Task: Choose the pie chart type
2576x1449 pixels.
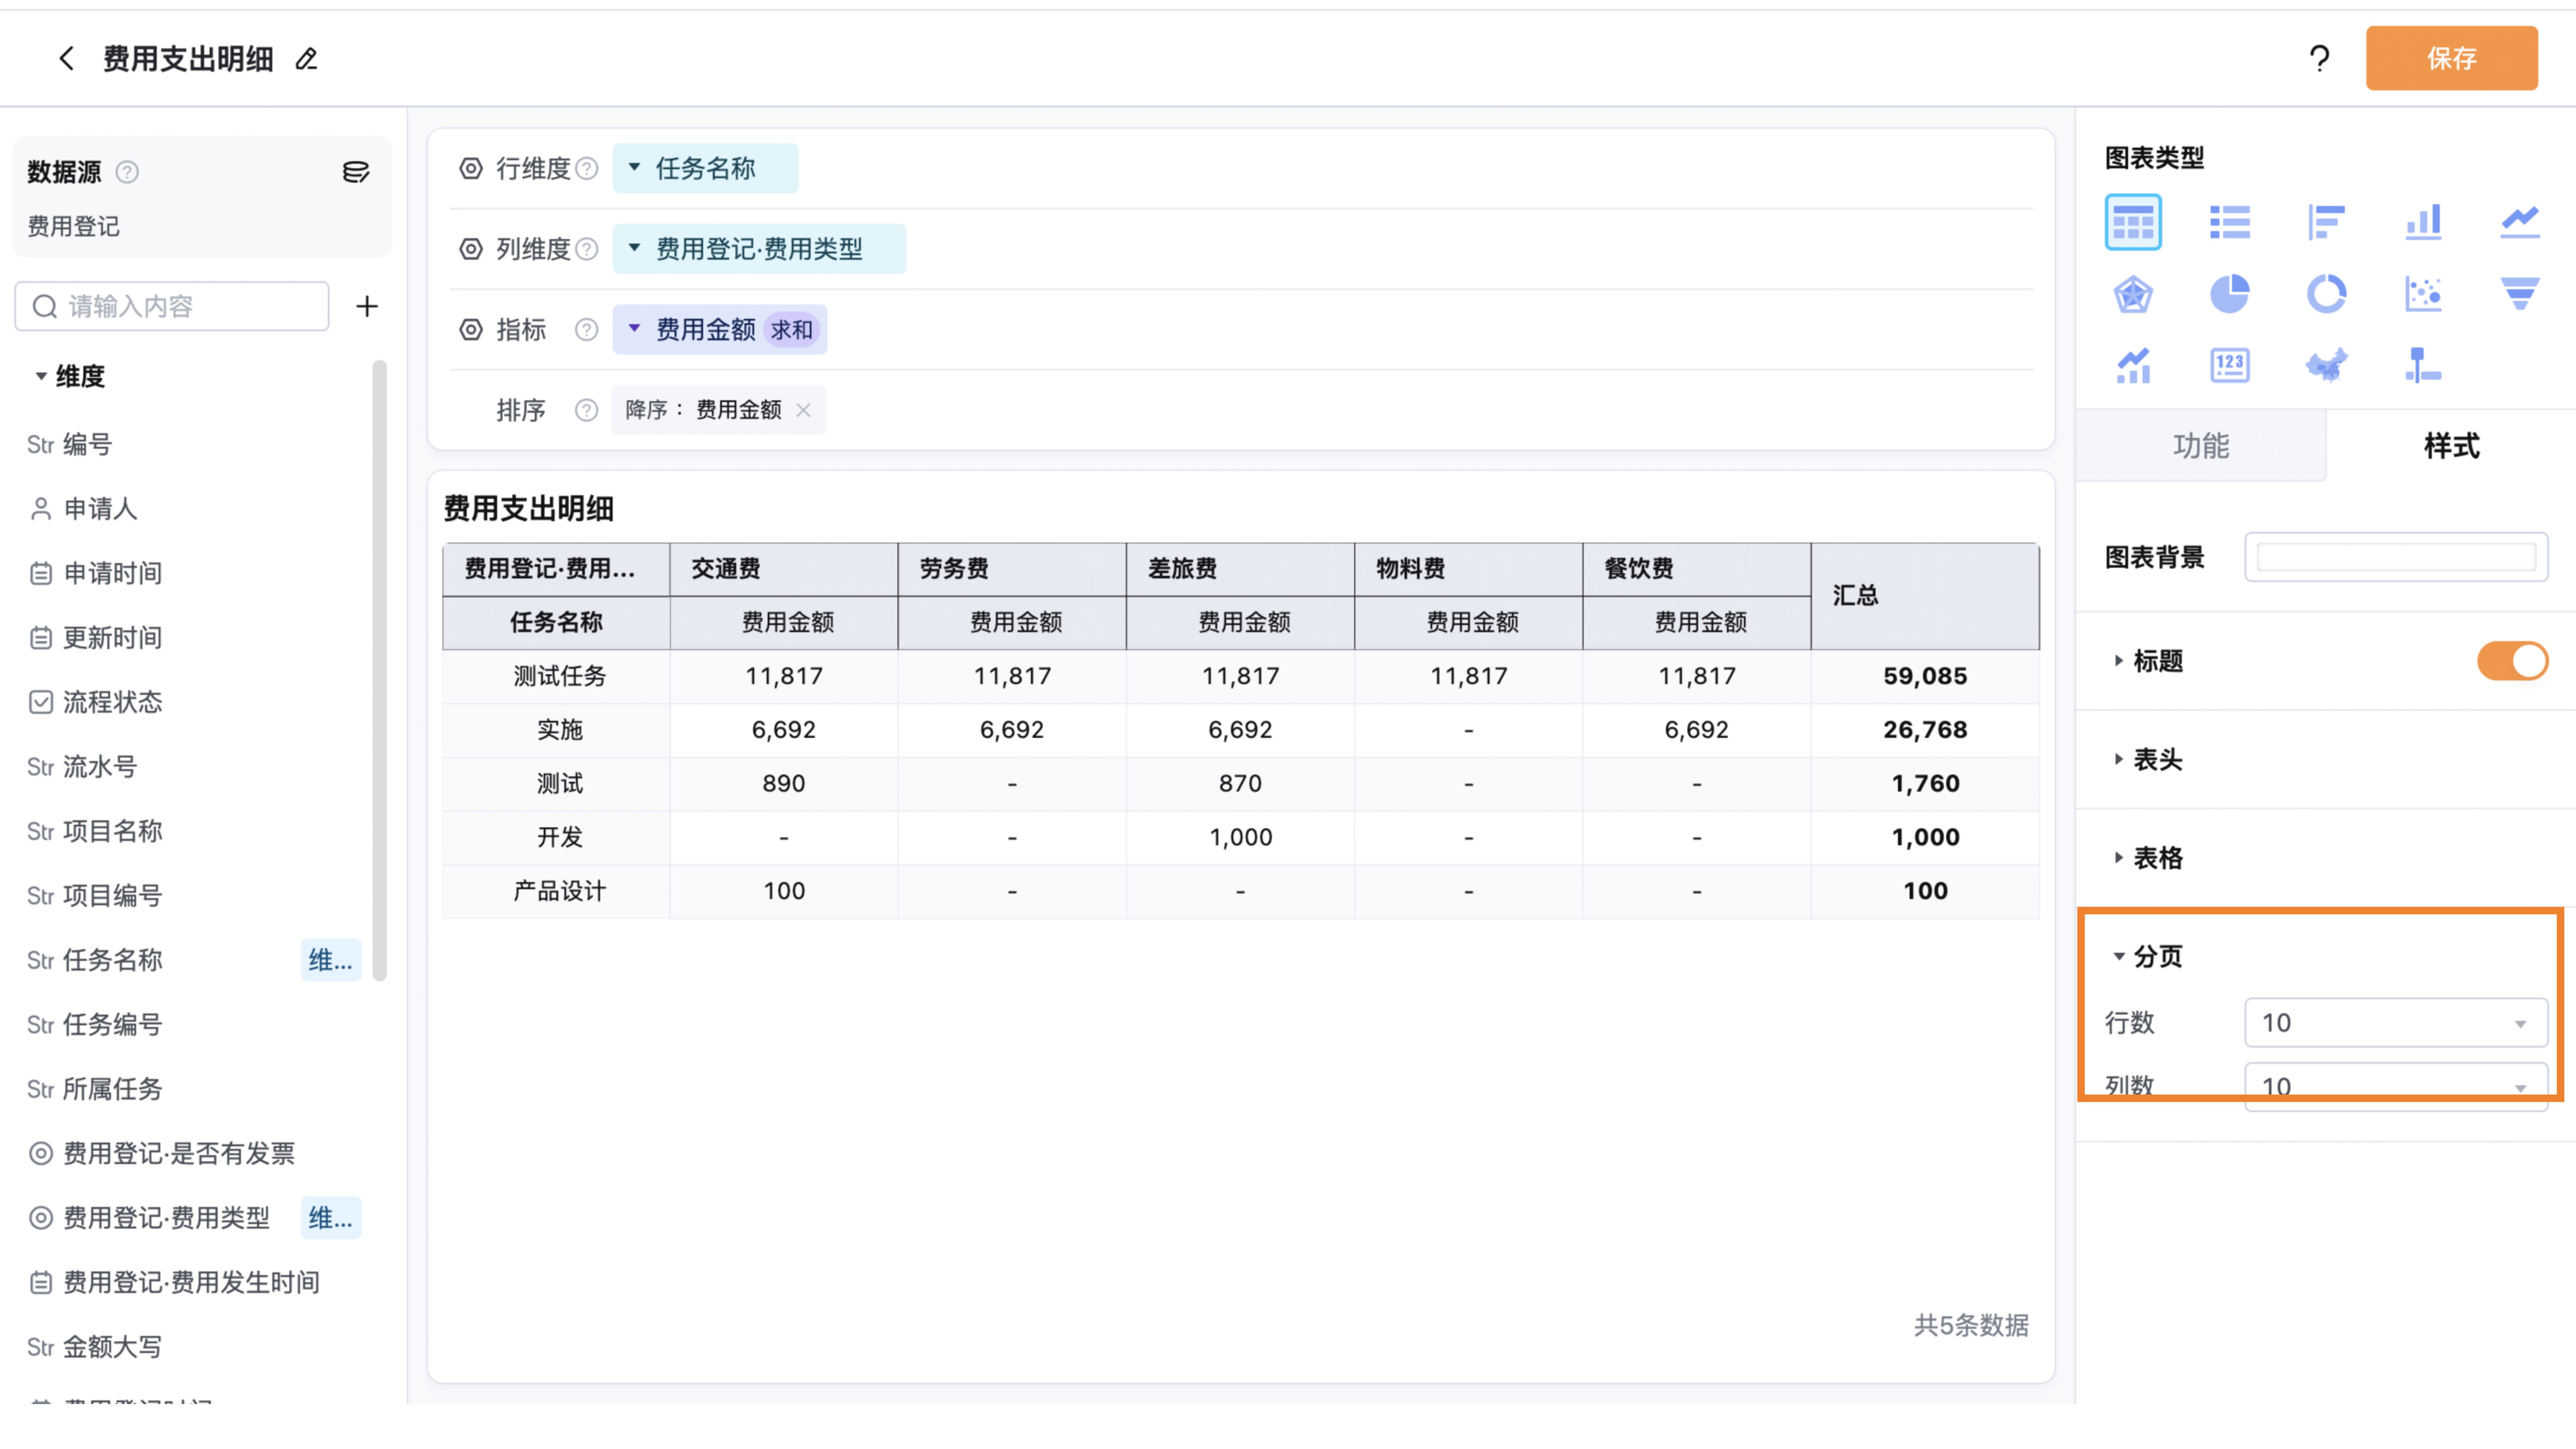Action: tap(2230, 294)
